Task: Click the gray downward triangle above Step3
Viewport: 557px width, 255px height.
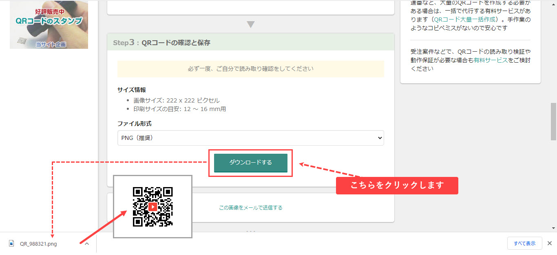Action: pos(251,24)
